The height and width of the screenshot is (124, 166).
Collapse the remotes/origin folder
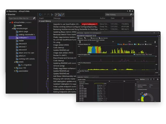12,28
